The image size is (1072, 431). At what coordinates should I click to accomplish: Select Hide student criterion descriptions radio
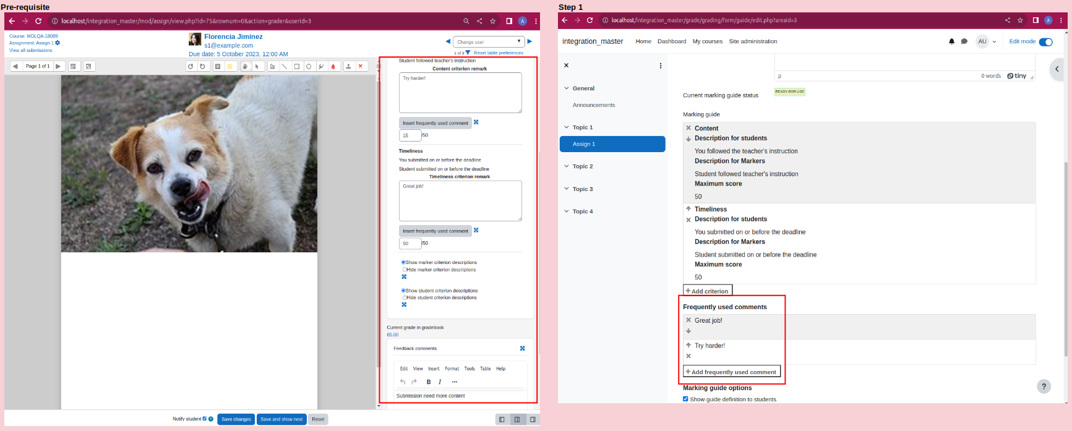click(405, 297)
